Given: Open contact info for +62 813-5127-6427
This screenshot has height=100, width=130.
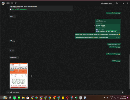Looking at the screenshot, I should click(11, 3).
